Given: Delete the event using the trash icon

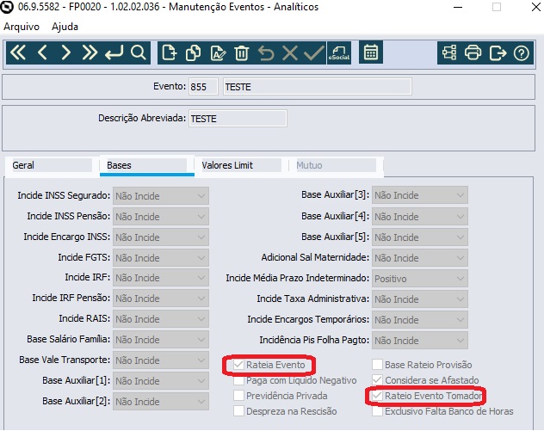Looking at the screenshot, I should [x=242, y=53].
